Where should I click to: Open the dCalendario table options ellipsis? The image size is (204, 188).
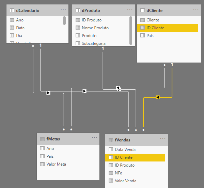tap(63, 9)
